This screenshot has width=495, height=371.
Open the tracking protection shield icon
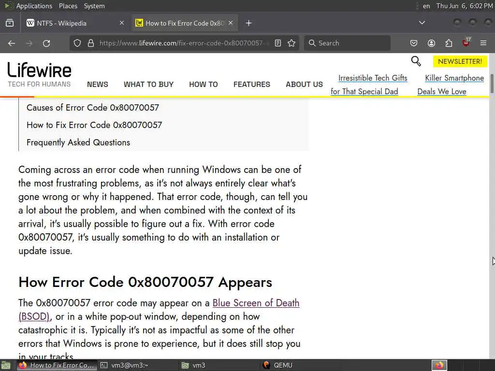point(77,43)
